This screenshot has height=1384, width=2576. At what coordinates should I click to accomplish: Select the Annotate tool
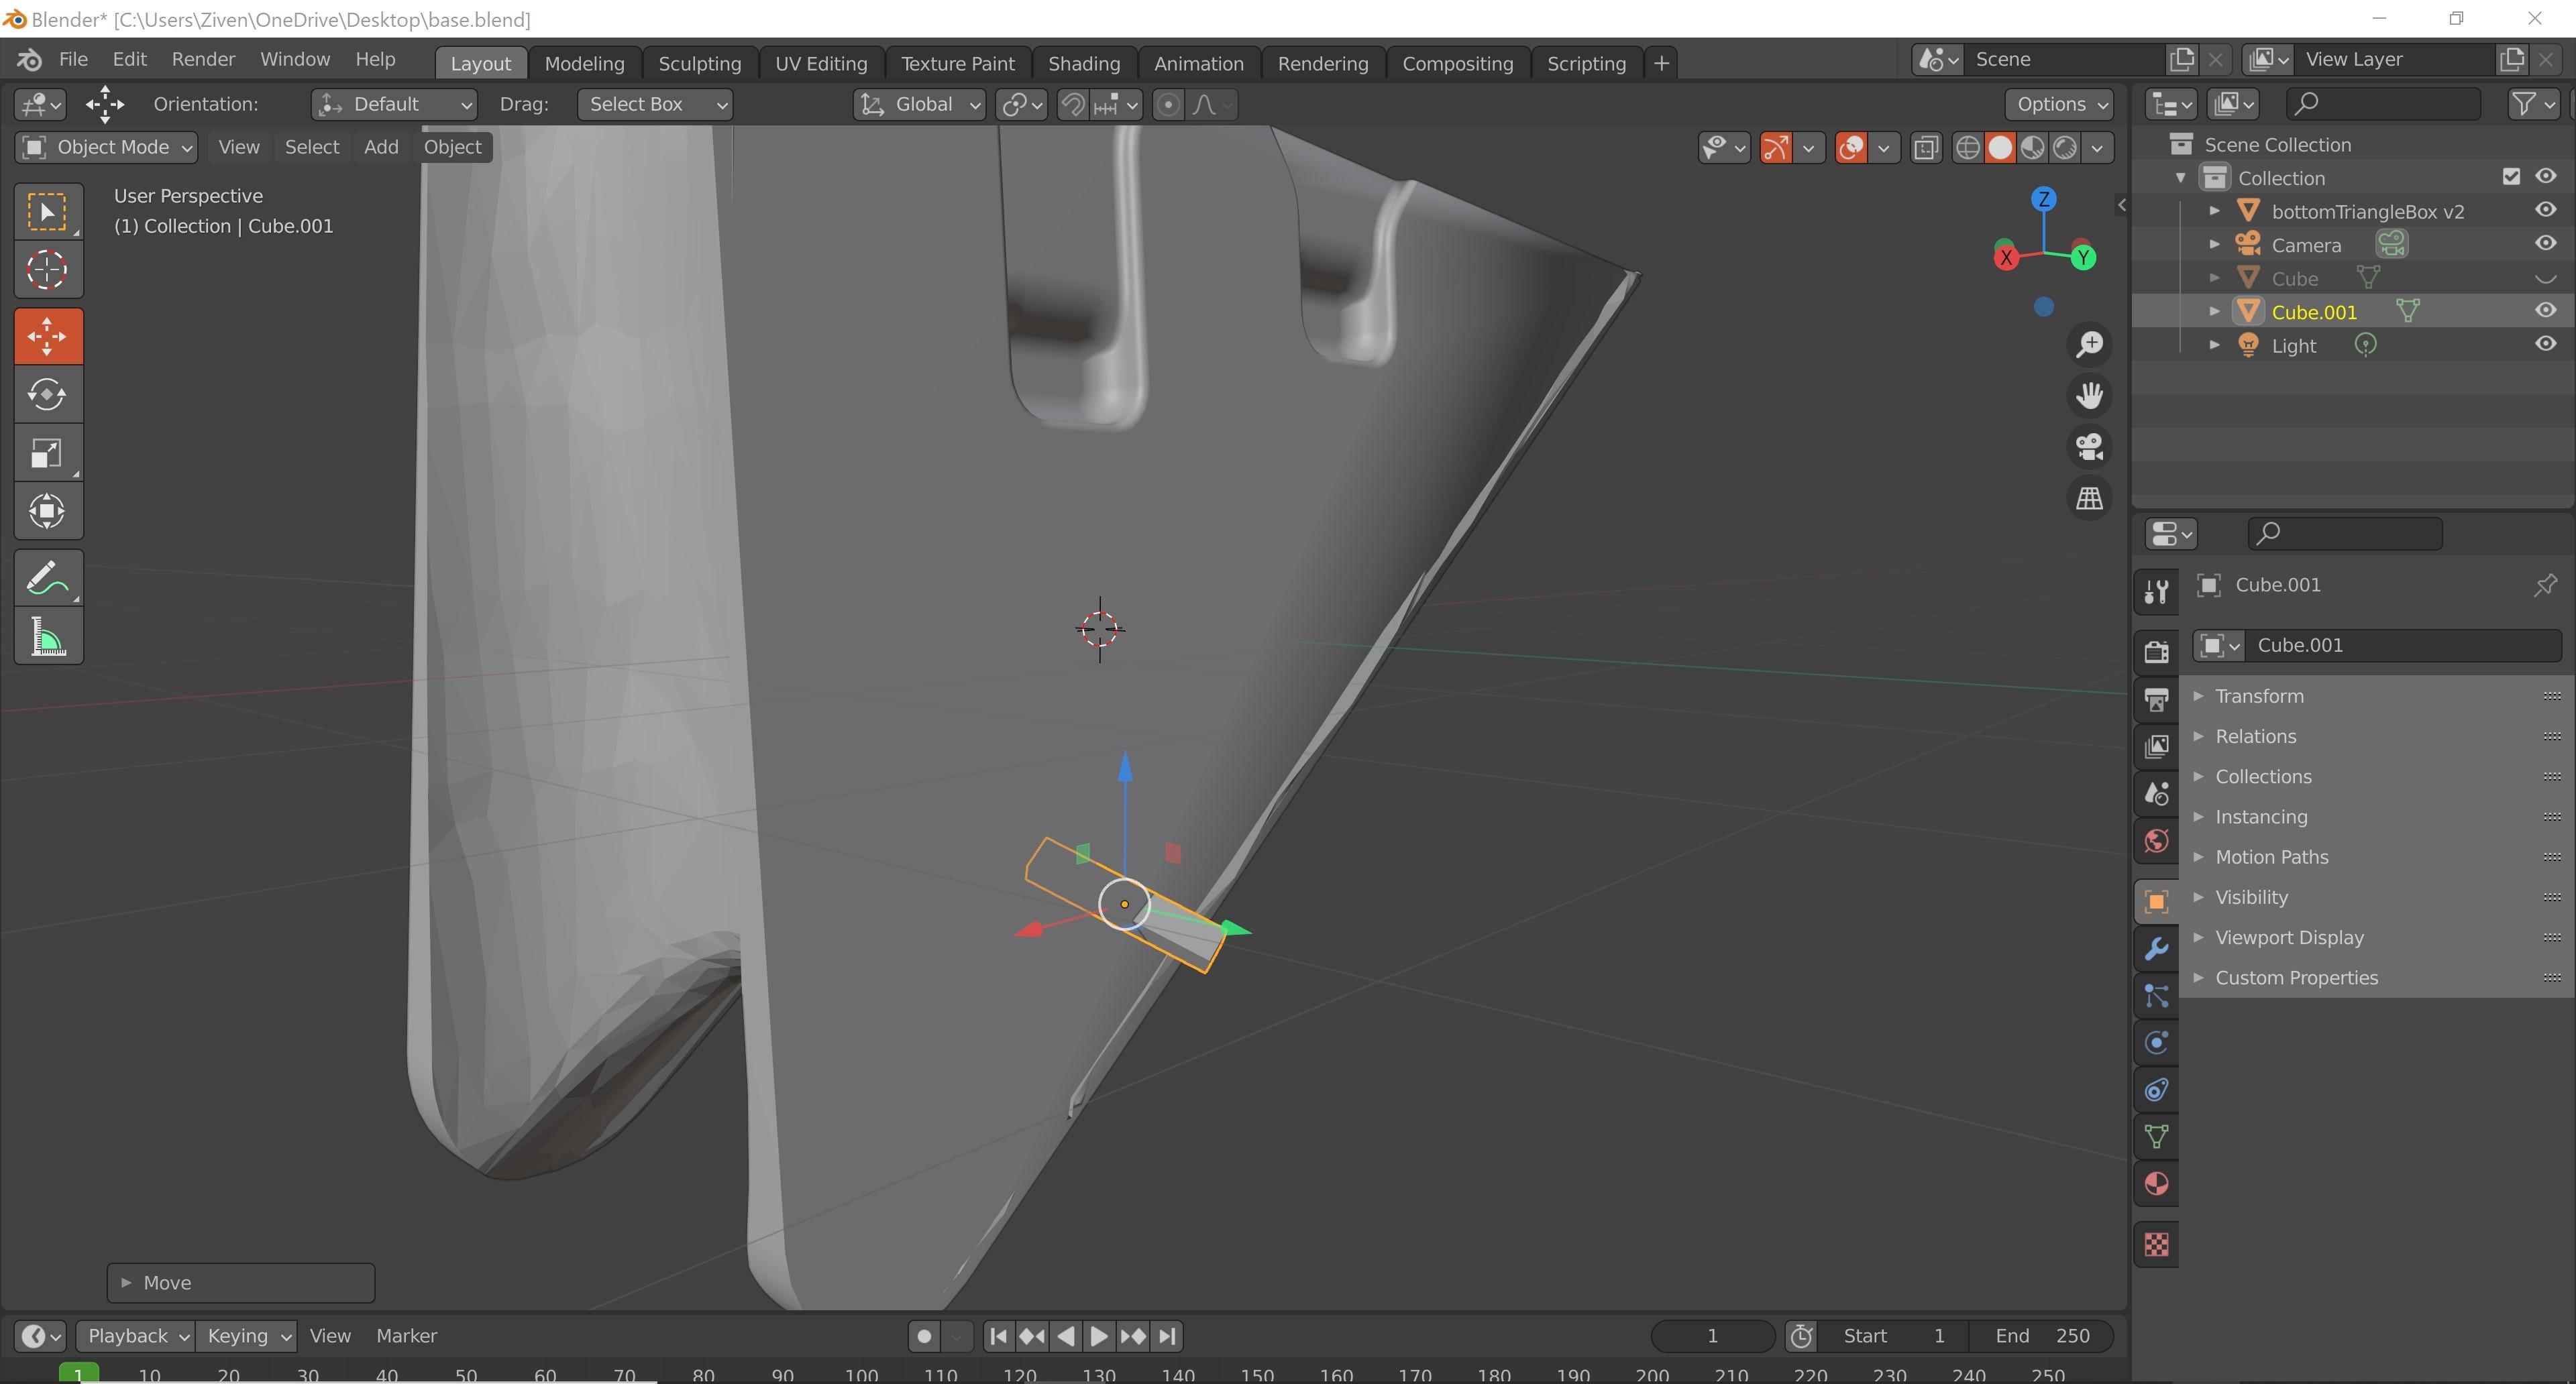click(47, 579)
